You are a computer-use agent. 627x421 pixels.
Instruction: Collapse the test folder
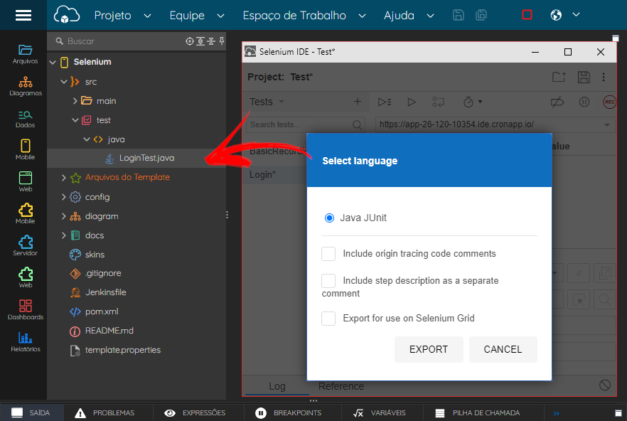click(75, 120)
